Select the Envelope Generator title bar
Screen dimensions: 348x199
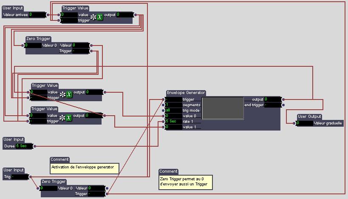click(x=186, y=93)
